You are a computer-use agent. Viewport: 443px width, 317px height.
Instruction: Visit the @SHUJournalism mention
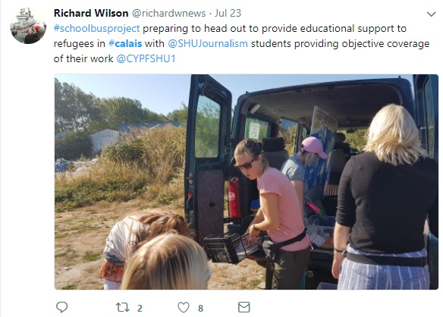pos(208,44)
